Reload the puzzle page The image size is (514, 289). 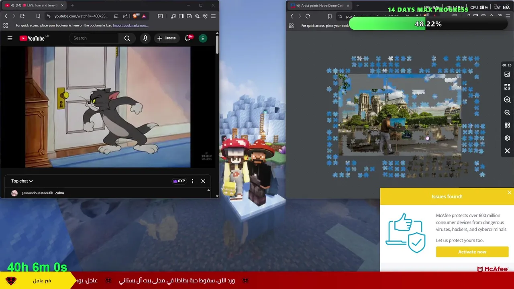pyautogui.click(x=308, y=16)
